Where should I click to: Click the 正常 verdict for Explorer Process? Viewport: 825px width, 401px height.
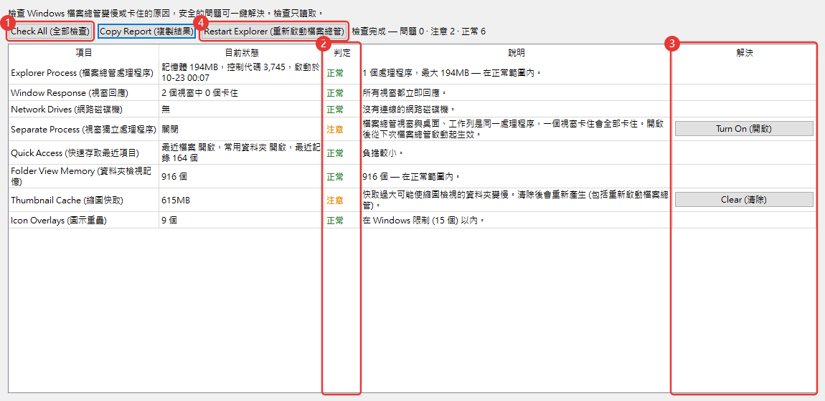coord(335,72)
